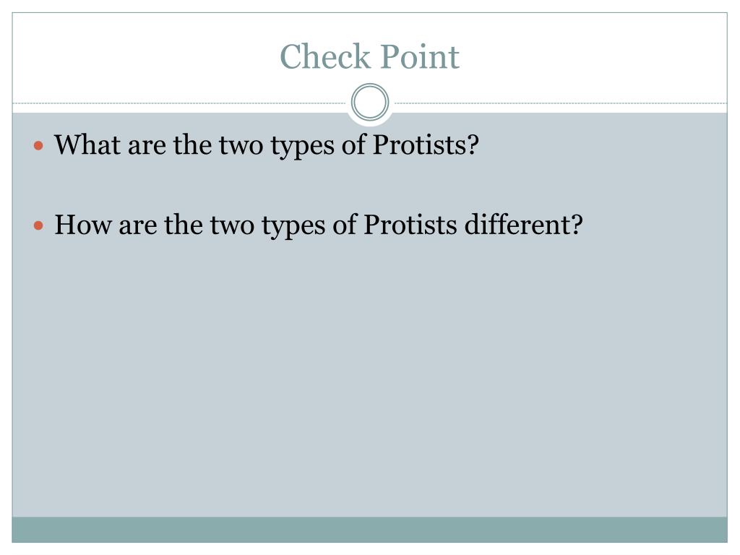Click the dark teal footer bar
Image resolution: width=740 pixels, height=555 pixels.
tap(369, 530)
